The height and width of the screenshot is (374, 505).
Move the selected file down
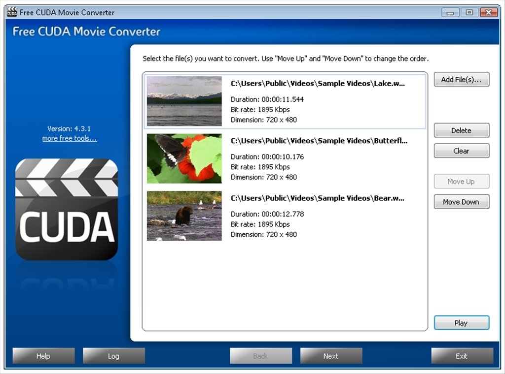(x=462, y=202)
